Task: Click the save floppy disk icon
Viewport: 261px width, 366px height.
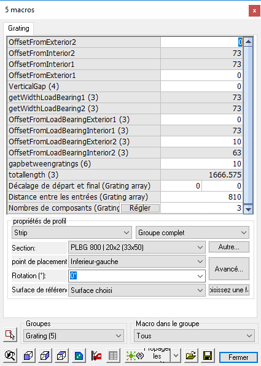Action: [208, 356]
